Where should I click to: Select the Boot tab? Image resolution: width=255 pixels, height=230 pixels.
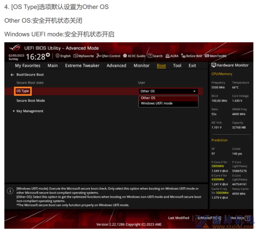pos(161,66)
